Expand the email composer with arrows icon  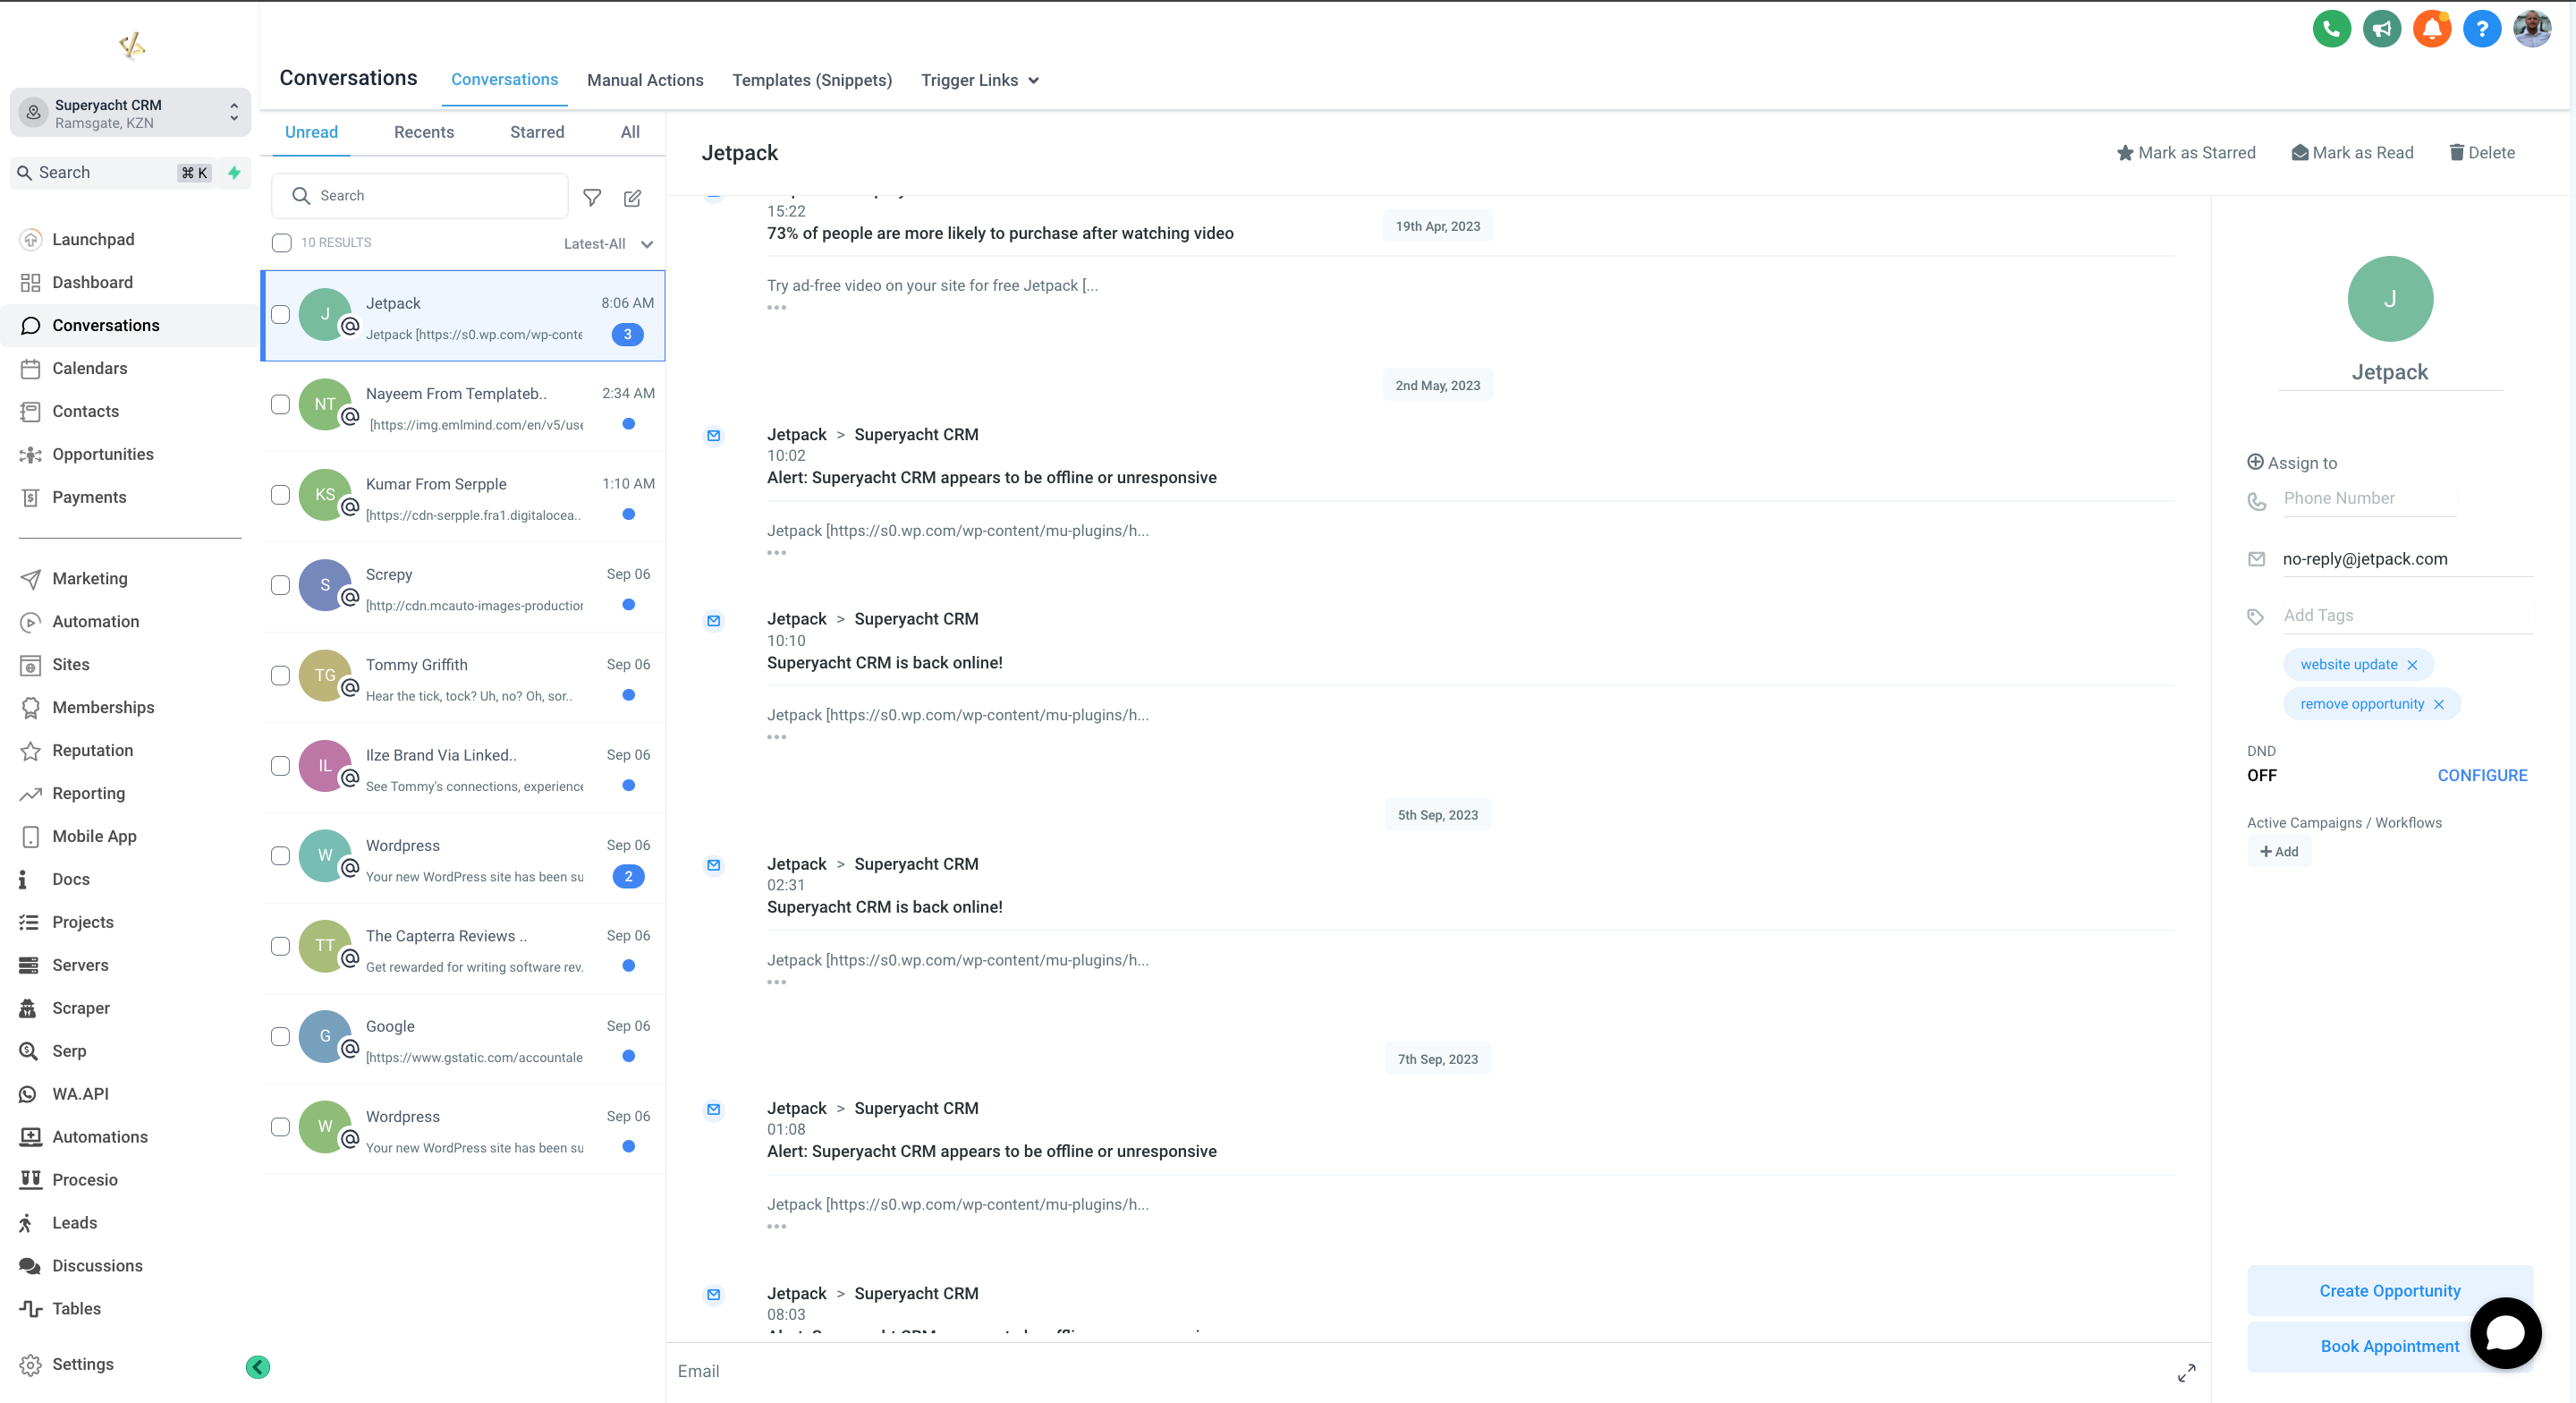(x=2186, y=1372)
